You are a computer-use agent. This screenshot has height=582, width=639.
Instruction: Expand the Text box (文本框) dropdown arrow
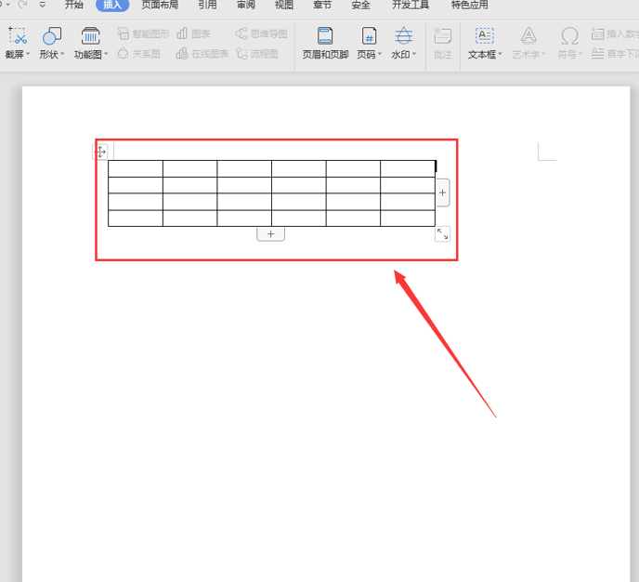tap(500, 54)
